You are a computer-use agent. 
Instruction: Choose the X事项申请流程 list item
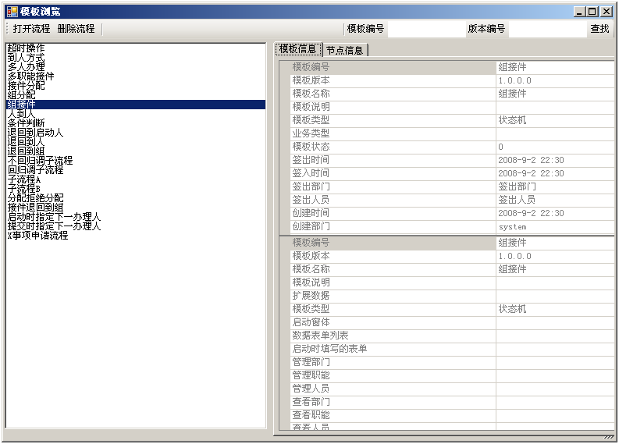click(37, 236)
